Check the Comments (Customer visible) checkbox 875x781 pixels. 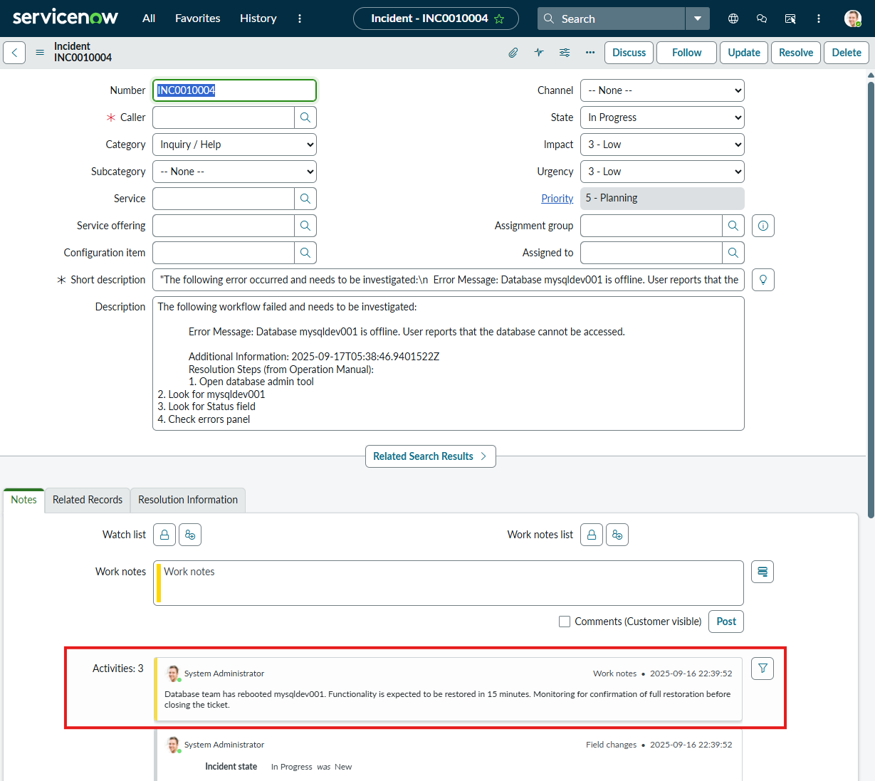pos(565,622)
